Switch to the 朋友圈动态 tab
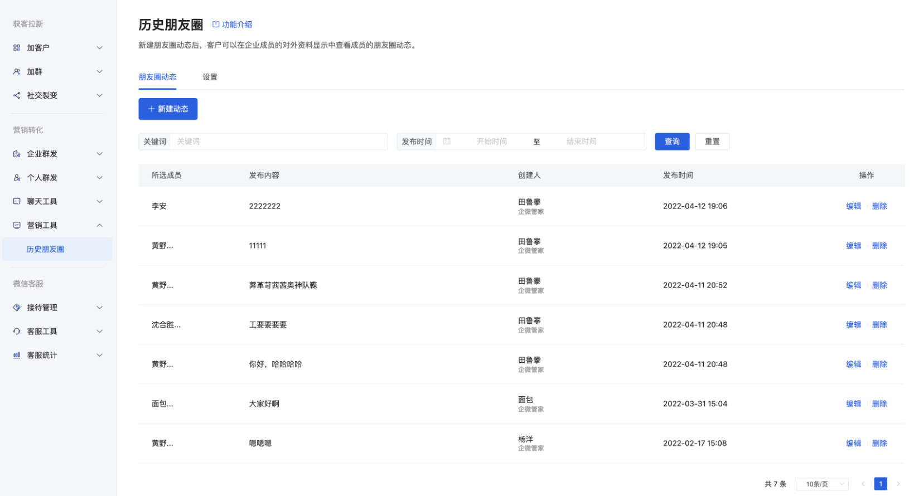Viewport: 914px width, 496px height. click(157, 77)
